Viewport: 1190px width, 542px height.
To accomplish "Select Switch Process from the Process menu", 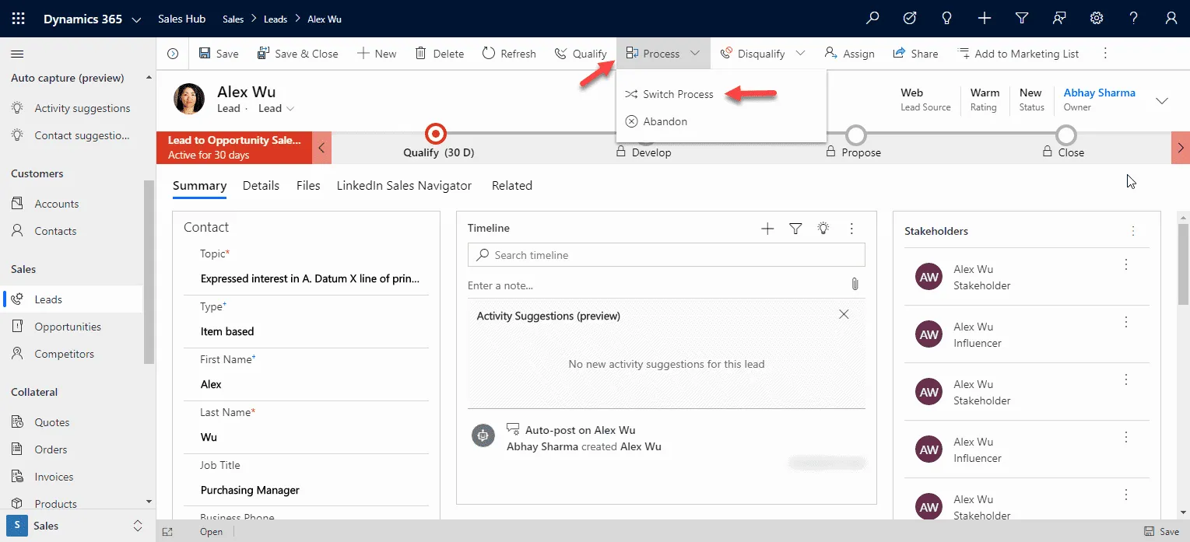I will point(678,93).
